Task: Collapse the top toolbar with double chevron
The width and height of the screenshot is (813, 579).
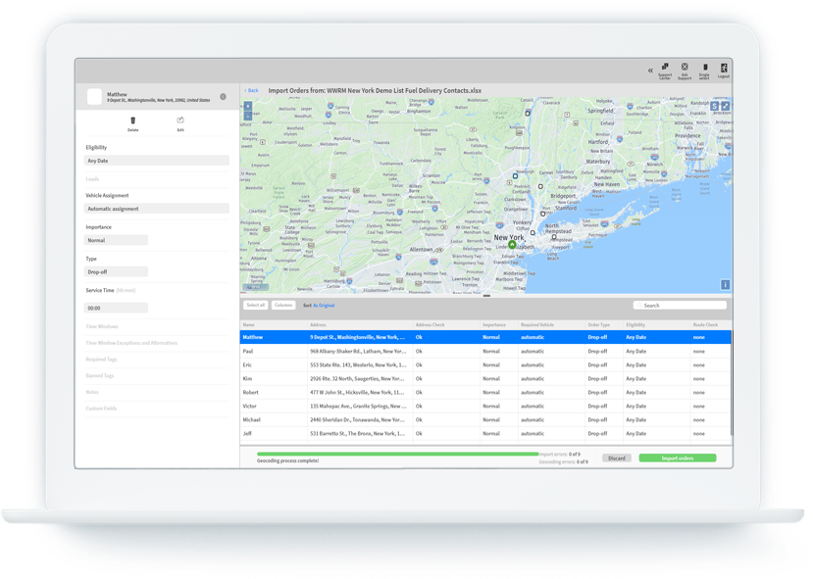Action: tap(648, 71)
